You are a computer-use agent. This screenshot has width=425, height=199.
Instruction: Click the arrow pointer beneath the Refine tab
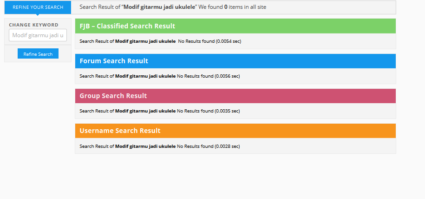(x=38, y=15)
